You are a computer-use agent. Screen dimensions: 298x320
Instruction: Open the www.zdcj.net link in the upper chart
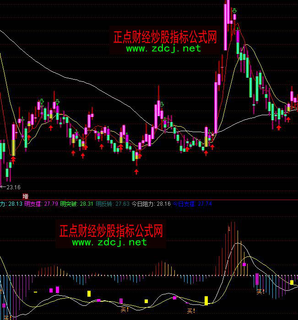point(163,48)
